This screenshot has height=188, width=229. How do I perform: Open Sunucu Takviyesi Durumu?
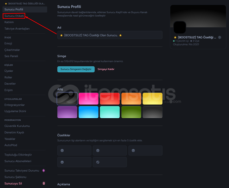22,171
